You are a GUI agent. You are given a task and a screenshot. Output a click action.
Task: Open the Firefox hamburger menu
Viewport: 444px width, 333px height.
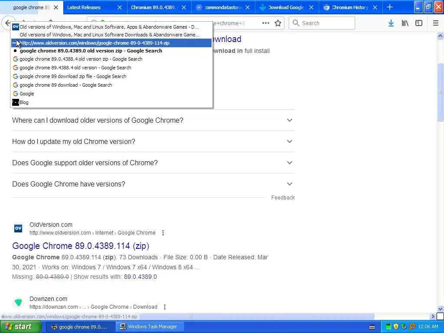[x=435, y=23]
